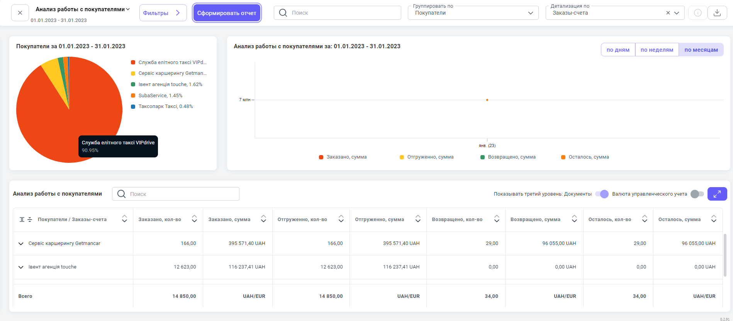Click the collapse all rows icon

pos(30,220)
